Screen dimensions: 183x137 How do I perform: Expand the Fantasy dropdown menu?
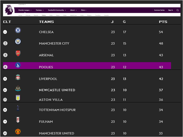(x=40, y=10)
